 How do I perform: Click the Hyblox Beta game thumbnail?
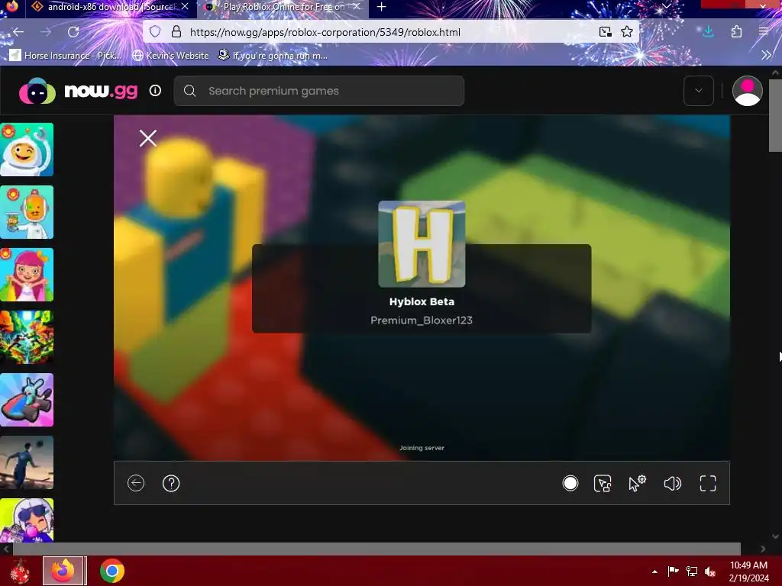tap(422, 244)
